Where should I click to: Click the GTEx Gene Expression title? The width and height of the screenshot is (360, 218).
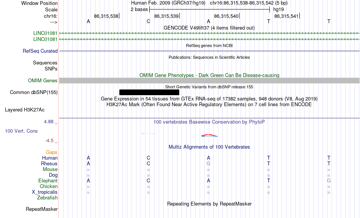coord(209,99)
